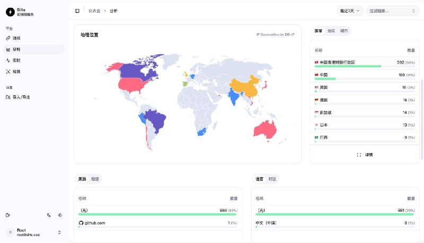Click the 巴西 country row label

coord(324,138)
